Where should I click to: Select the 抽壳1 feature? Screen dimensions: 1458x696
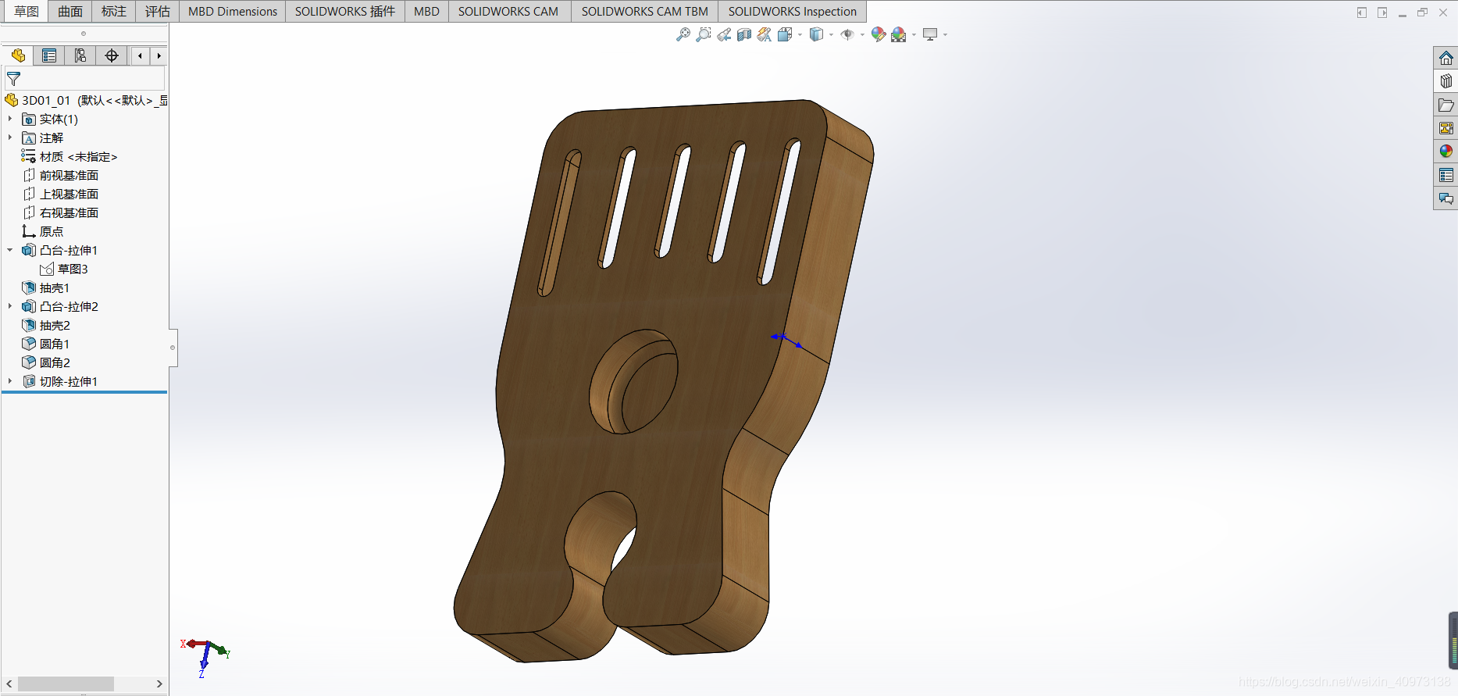coord(46,287)
